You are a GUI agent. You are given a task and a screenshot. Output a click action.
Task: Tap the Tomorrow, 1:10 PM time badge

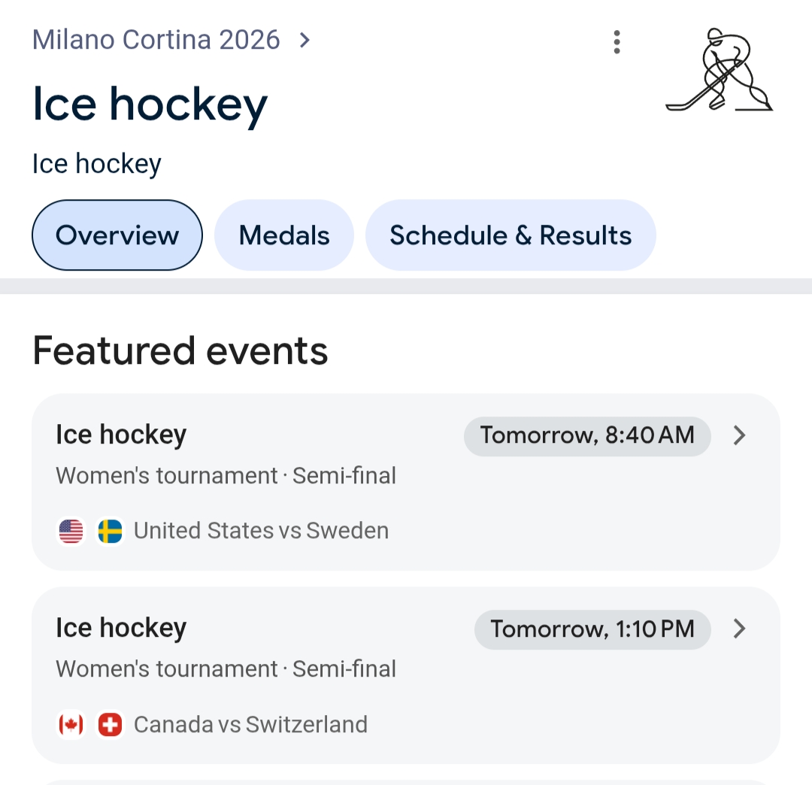[x=592, y=629]
